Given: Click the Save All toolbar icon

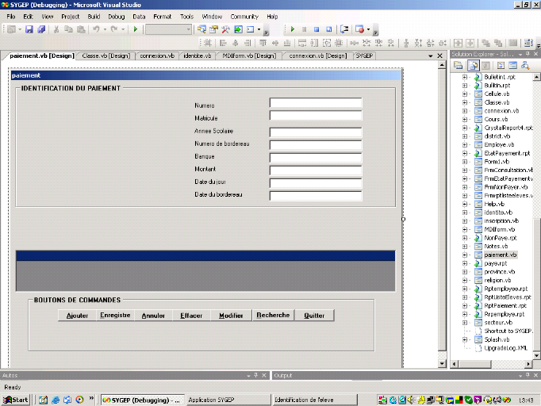Looking at the screenshot, I should click(40, 29).
